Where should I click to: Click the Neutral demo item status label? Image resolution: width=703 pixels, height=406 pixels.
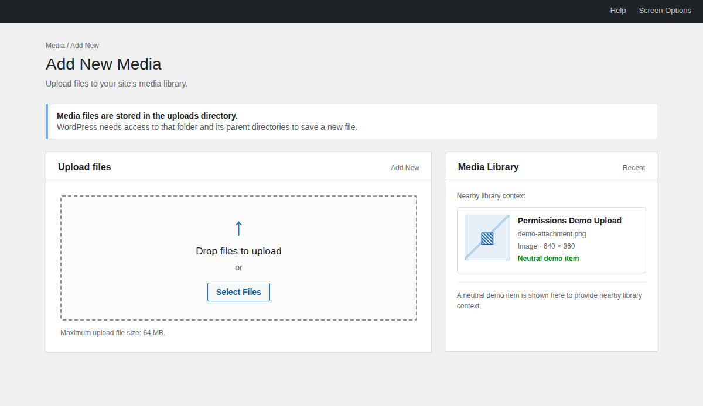[x=548, y=259]
